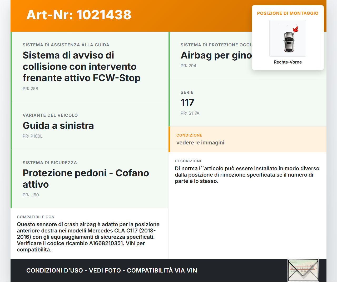The height and width of the screenshot is (282, 337).
Task: Open Protezione pedoni - Cofano attivo card
Action: click(x=86, y=179)
